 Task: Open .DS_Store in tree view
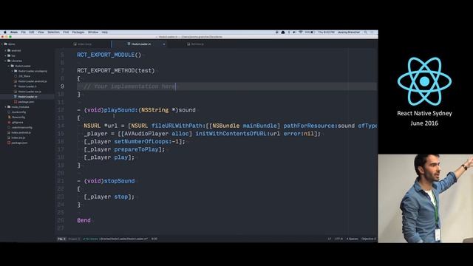coord(24,76)
